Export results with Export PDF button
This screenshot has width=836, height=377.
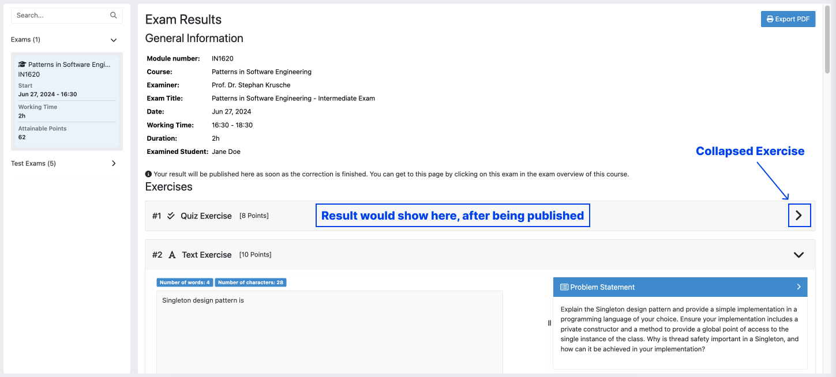coord(788,19)
